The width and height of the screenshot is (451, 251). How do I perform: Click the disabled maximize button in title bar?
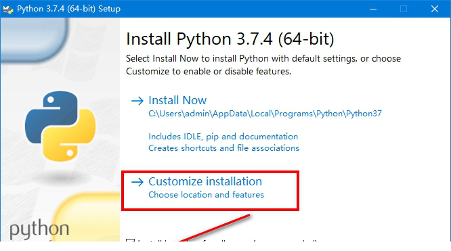[x=404, y=9]
